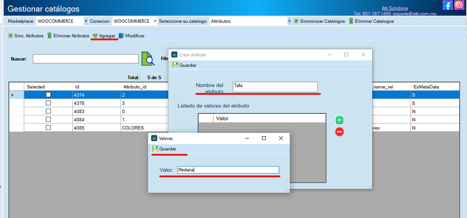Click Agregar toolbar button

104,36
